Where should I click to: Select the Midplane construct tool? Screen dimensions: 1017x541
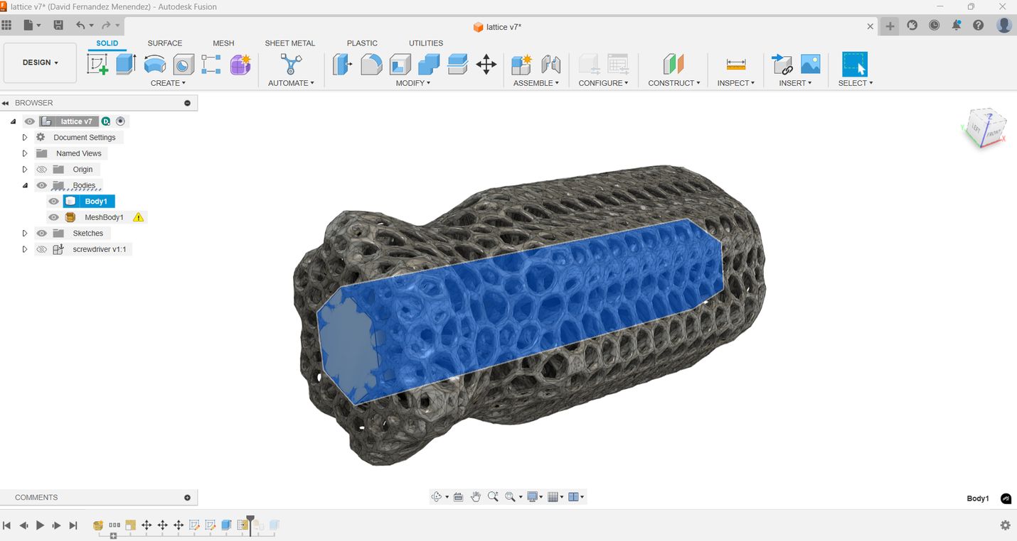tap(673, 64)
